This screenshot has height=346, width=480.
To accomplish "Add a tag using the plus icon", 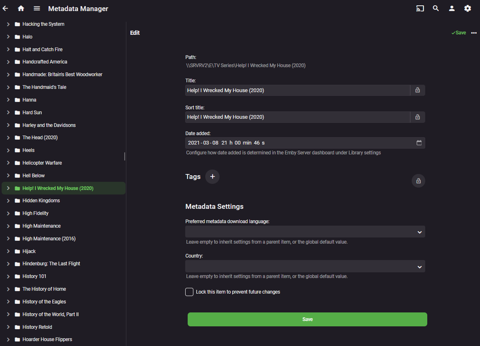I will 212,176.
